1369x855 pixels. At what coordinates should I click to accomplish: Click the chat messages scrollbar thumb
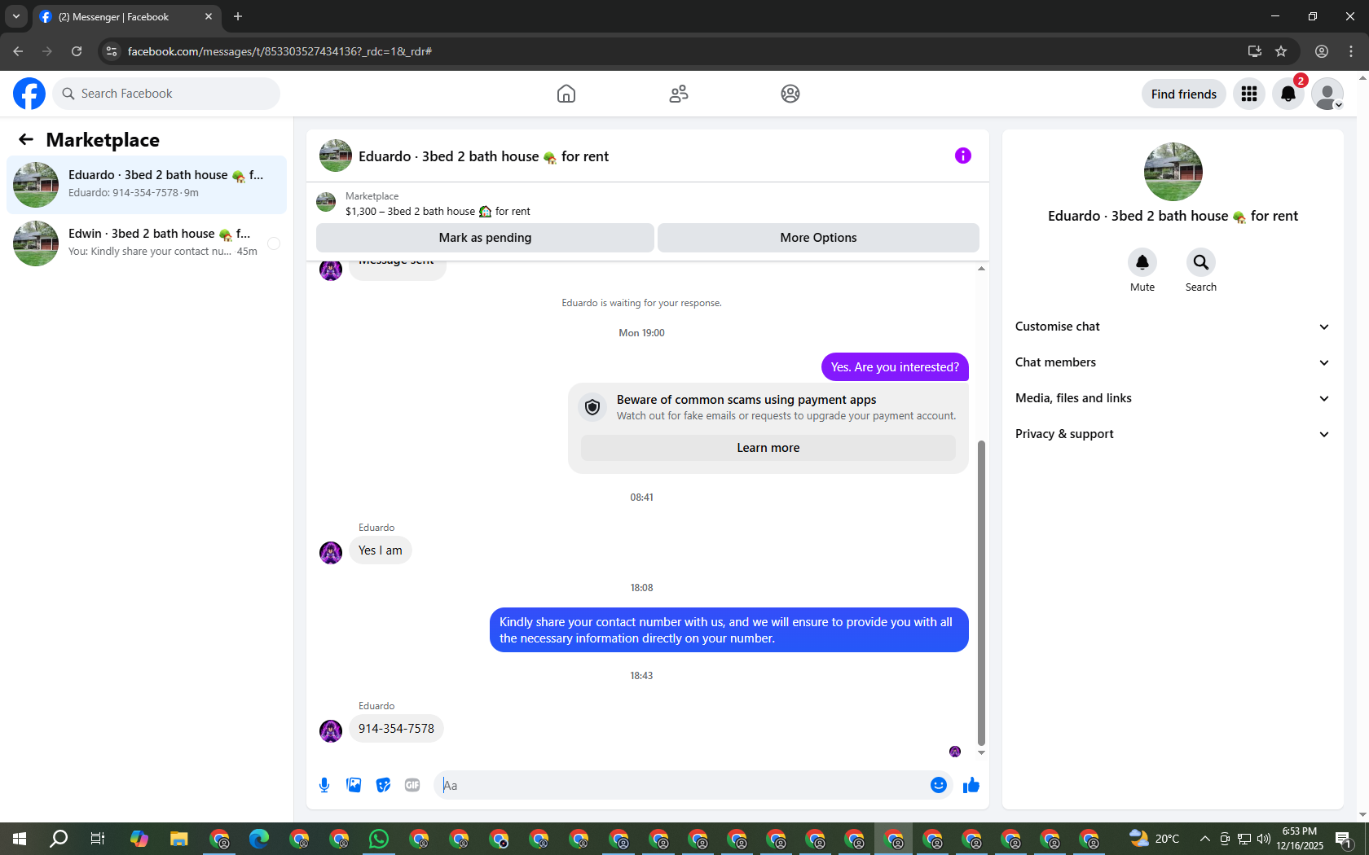981,593
